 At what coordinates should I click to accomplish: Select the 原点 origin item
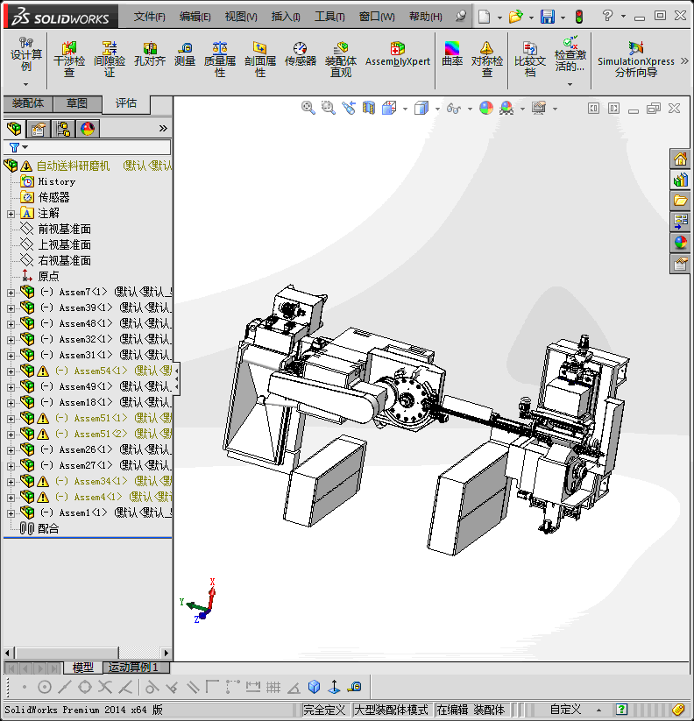click(48, 276)
